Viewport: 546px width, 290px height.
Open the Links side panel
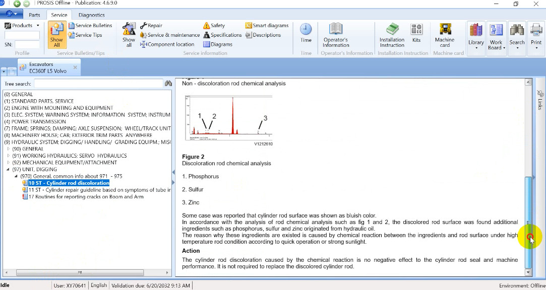tap(540, 100)
